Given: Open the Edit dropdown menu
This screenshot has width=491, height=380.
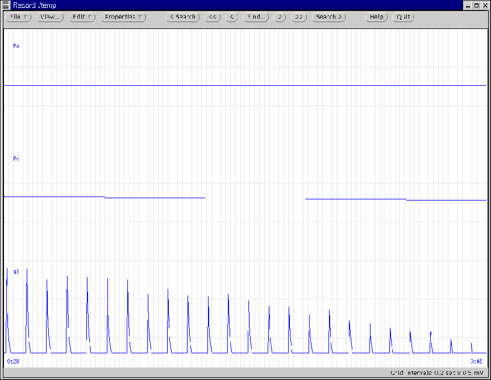Looking at the screenshot, I should coord(82,17).
